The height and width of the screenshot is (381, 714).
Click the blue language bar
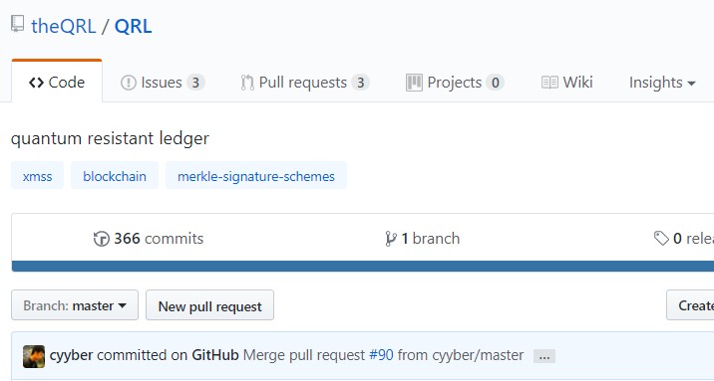[x=362, y=267]
